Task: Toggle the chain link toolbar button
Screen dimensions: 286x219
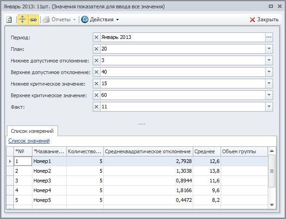Action: [x=33, y=19]
